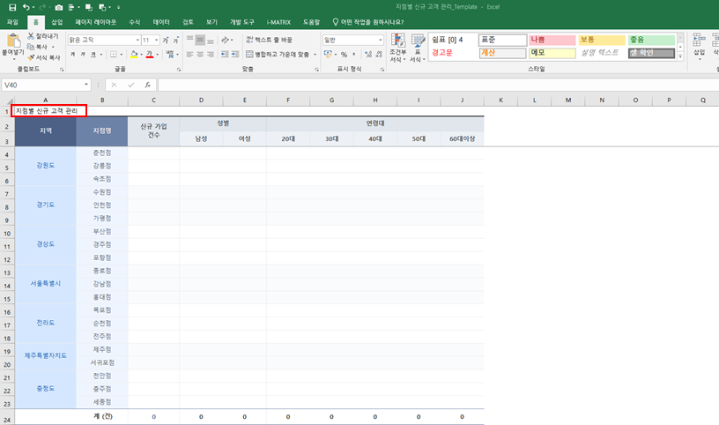Click the Undo arrow icon
Screen dimensions: 719x425
pos(26,7)
